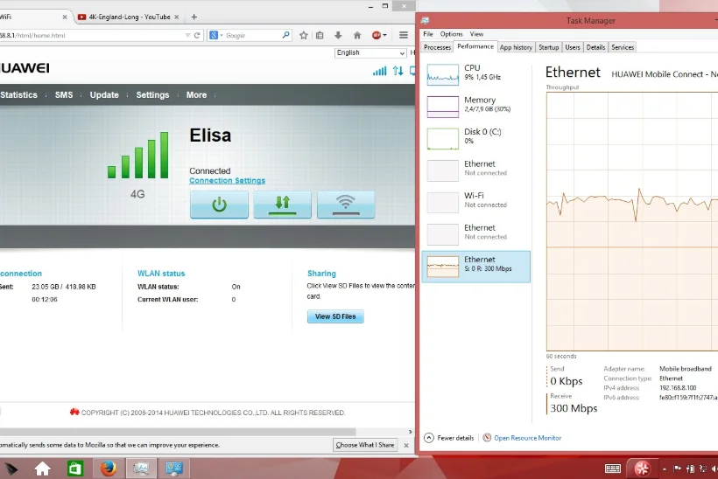Select the Wi-Fi Not connected entry
718x479 pixels.
click(476, 202)
